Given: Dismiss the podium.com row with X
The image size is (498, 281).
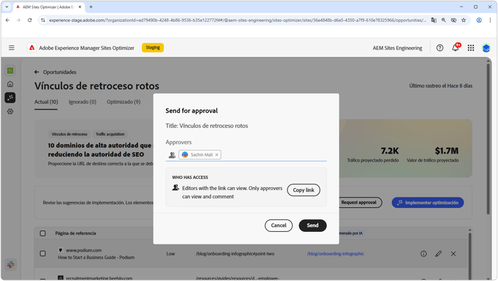Looking at the screenshot, I should pos(454,254).
